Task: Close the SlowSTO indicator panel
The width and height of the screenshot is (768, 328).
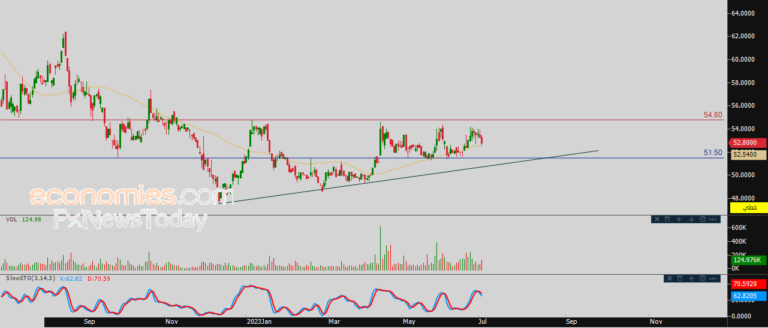Action: 670,278
